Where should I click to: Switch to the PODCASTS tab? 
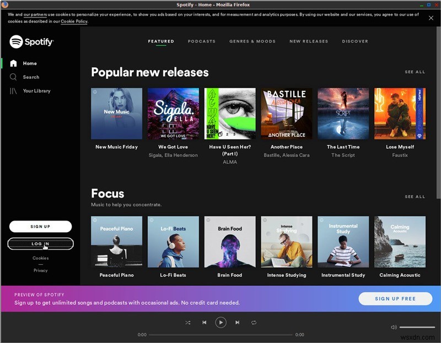202,41
